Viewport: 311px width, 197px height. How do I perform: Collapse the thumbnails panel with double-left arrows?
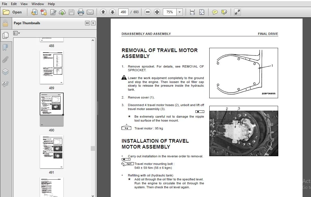[x=87, y=23]
